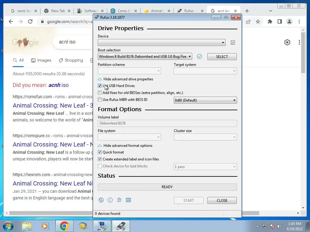This screenshot has height=232, width=310.
Task: Open Rufus settings sliders icon
Action: point(119,200)
